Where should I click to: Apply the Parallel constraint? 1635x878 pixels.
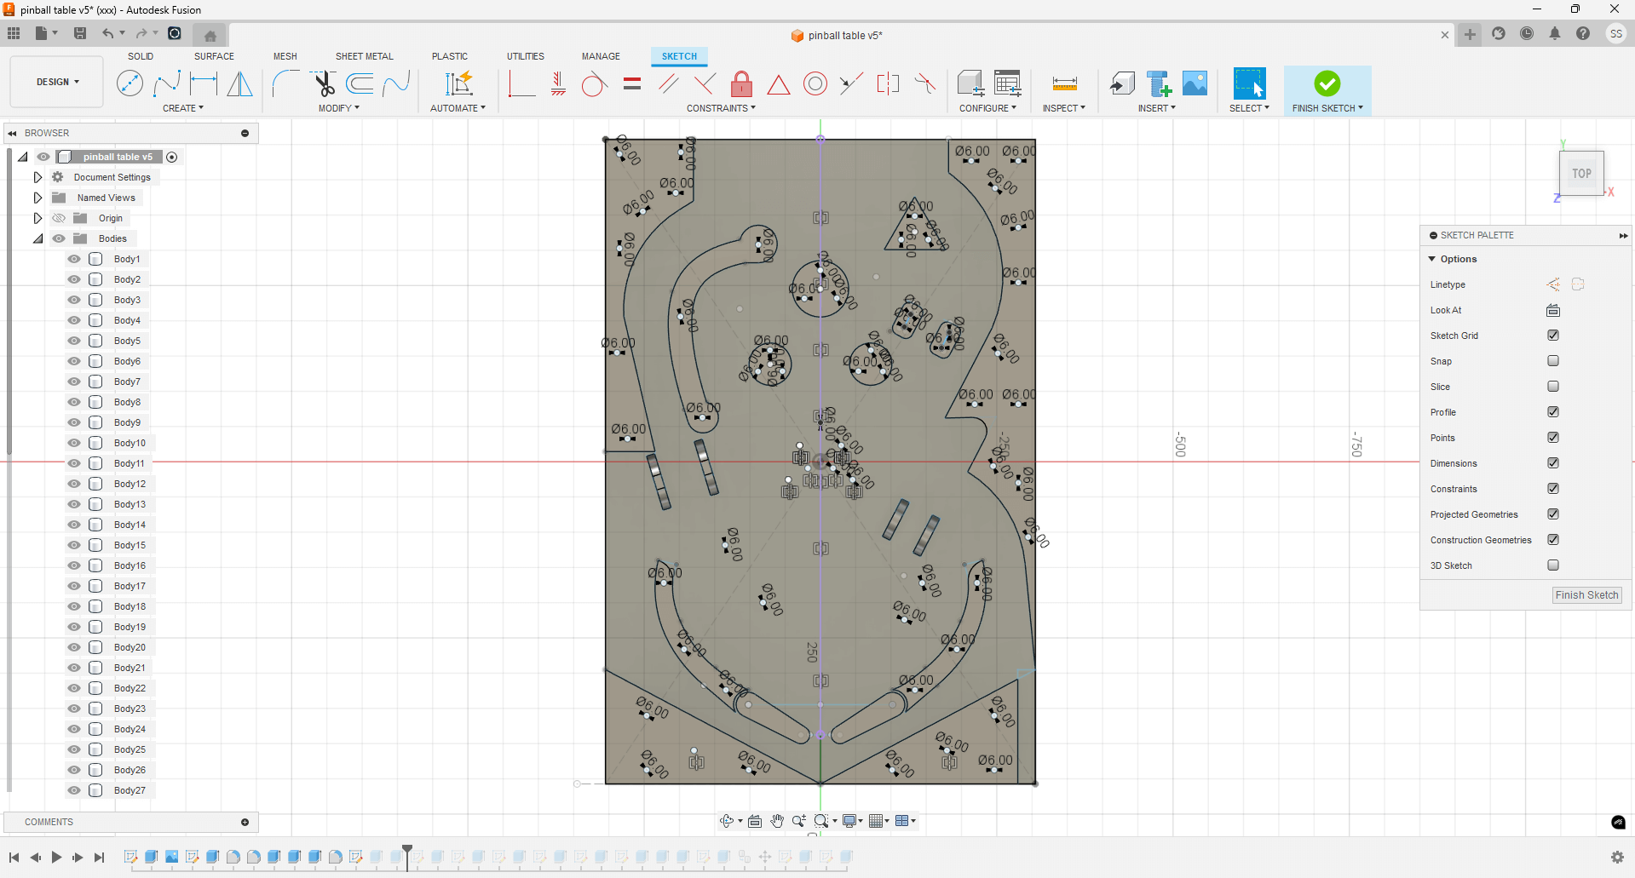tap(669, 83)
